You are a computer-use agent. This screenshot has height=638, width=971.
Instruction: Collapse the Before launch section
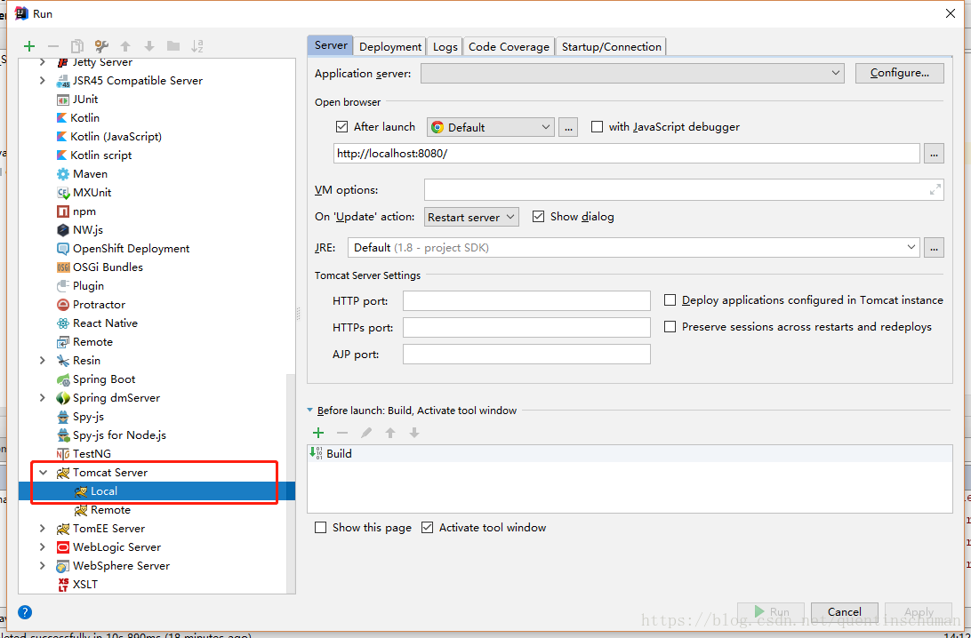[x=310, y=411]
